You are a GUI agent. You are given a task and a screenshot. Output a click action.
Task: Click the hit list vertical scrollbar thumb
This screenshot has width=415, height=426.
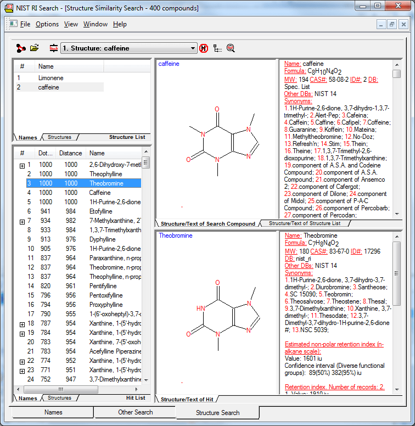coord(146,162)
